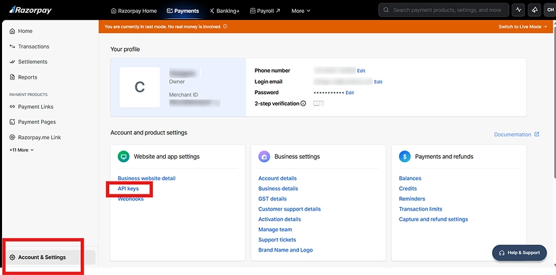Open Business website detail
556x275 pixels.
click(146, 178)
